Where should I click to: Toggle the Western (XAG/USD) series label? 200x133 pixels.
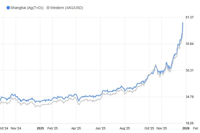(x=67, y=8)
